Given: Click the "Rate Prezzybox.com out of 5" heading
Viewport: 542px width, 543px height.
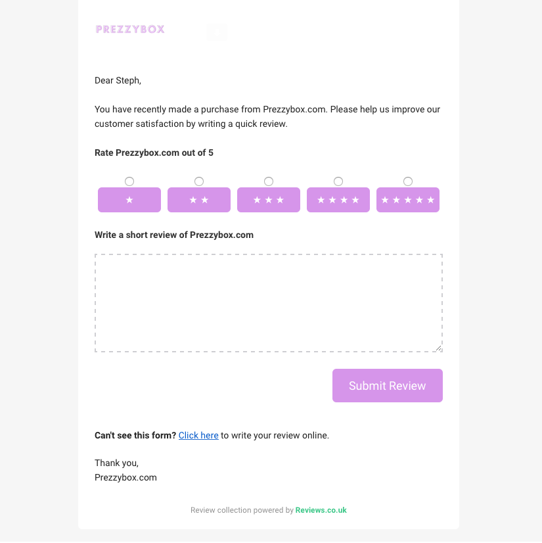Looking at the screenshot, I should click(x=154, y=153).
